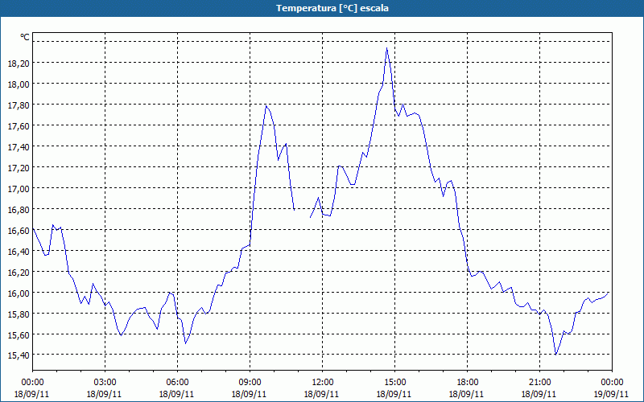Select the 16,40 y-axis label
The width and height of the screenshot is (644, 402).
(x=19, y=251)
